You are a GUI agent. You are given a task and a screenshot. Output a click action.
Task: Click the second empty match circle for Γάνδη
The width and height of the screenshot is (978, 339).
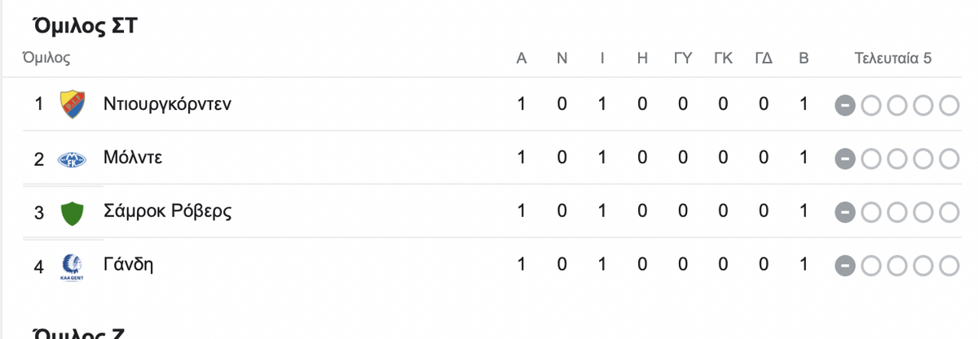[x=897, y=265]
